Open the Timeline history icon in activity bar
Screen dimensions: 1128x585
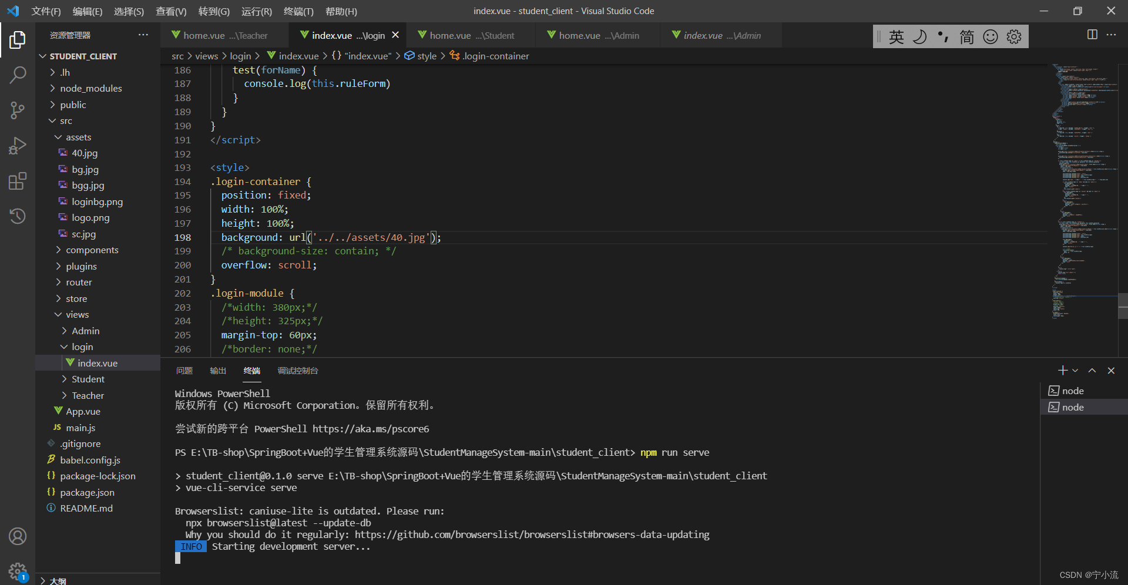point(18,216)
